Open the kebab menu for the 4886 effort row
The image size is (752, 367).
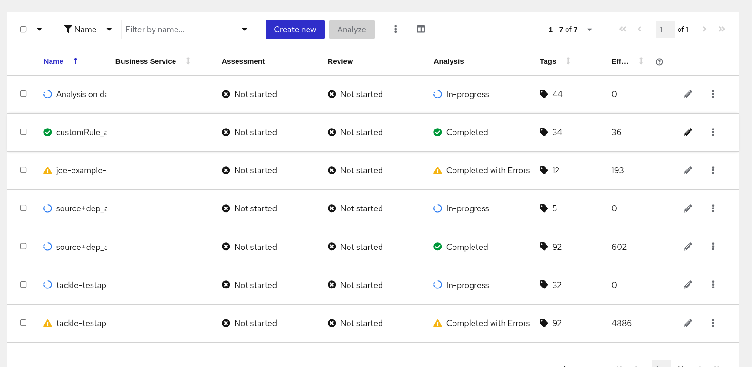coord(713,323)
